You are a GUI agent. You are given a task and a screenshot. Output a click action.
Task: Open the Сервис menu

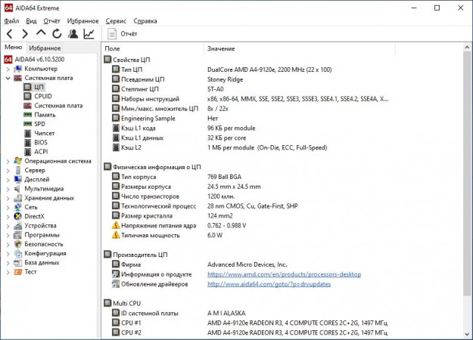[117, 21]
